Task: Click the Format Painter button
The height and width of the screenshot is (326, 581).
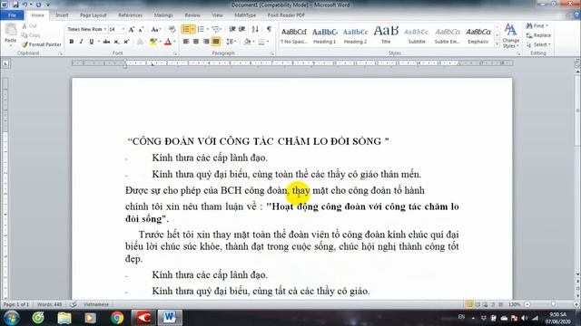Action: [x=41, y=44]
